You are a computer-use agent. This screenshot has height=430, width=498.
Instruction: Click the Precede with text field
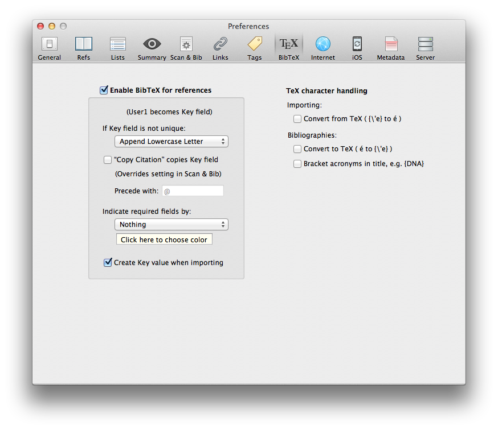pyautogui.click(x=193, y=191)
